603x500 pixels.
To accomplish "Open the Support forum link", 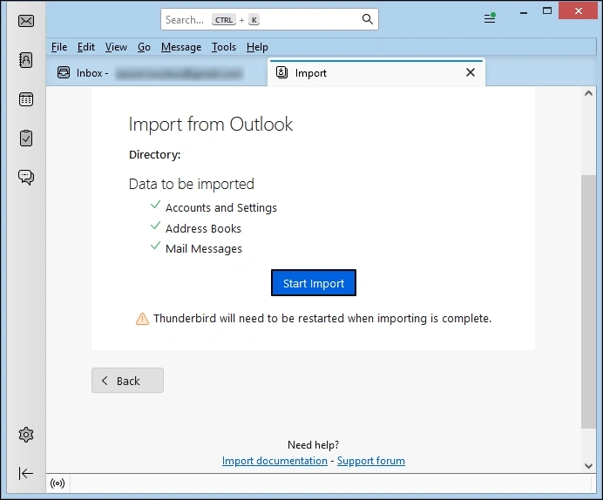I will (x=371, y=461).
